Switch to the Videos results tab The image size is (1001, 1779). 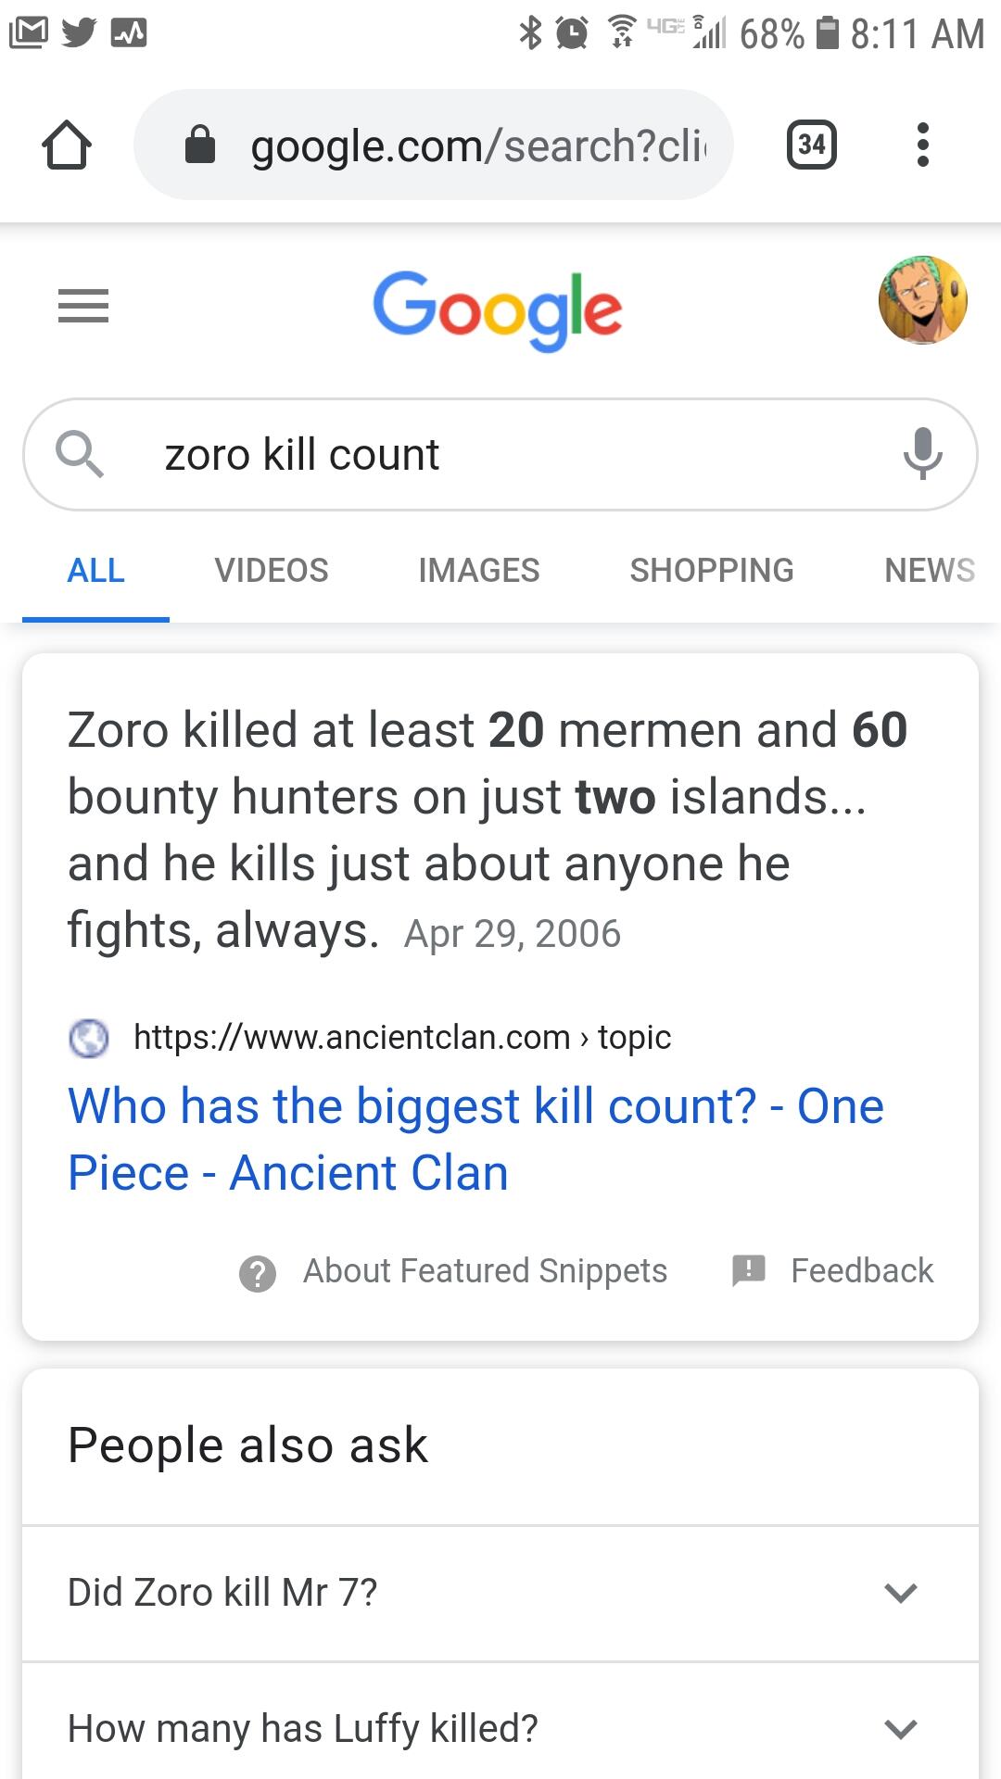(x=272, y=570)
